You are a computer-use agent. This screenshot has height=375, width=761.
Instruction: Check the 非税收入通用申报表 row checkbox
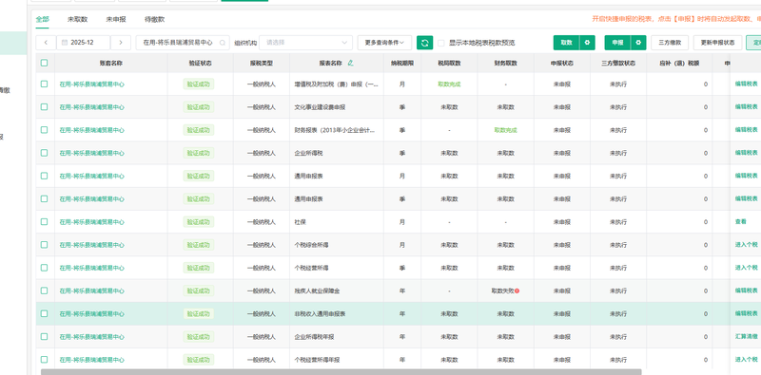(44, 314)
